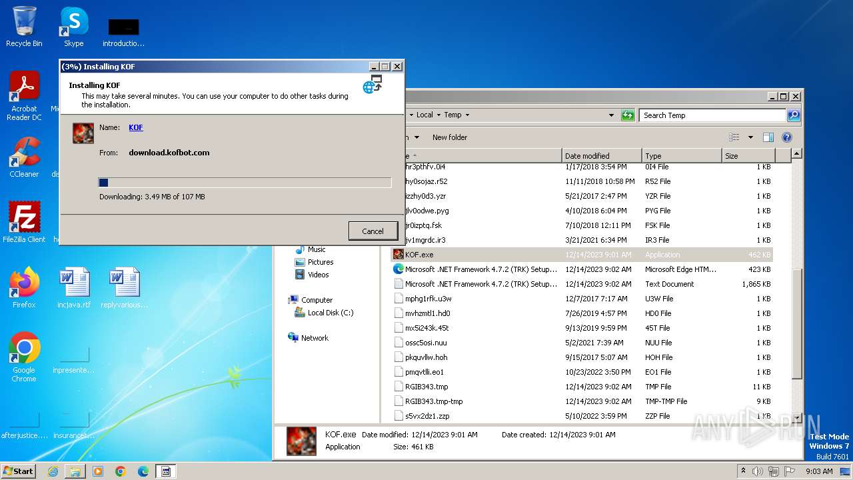Show hidden tray icons arrow

pyautogui.click(x=743, y=471)
